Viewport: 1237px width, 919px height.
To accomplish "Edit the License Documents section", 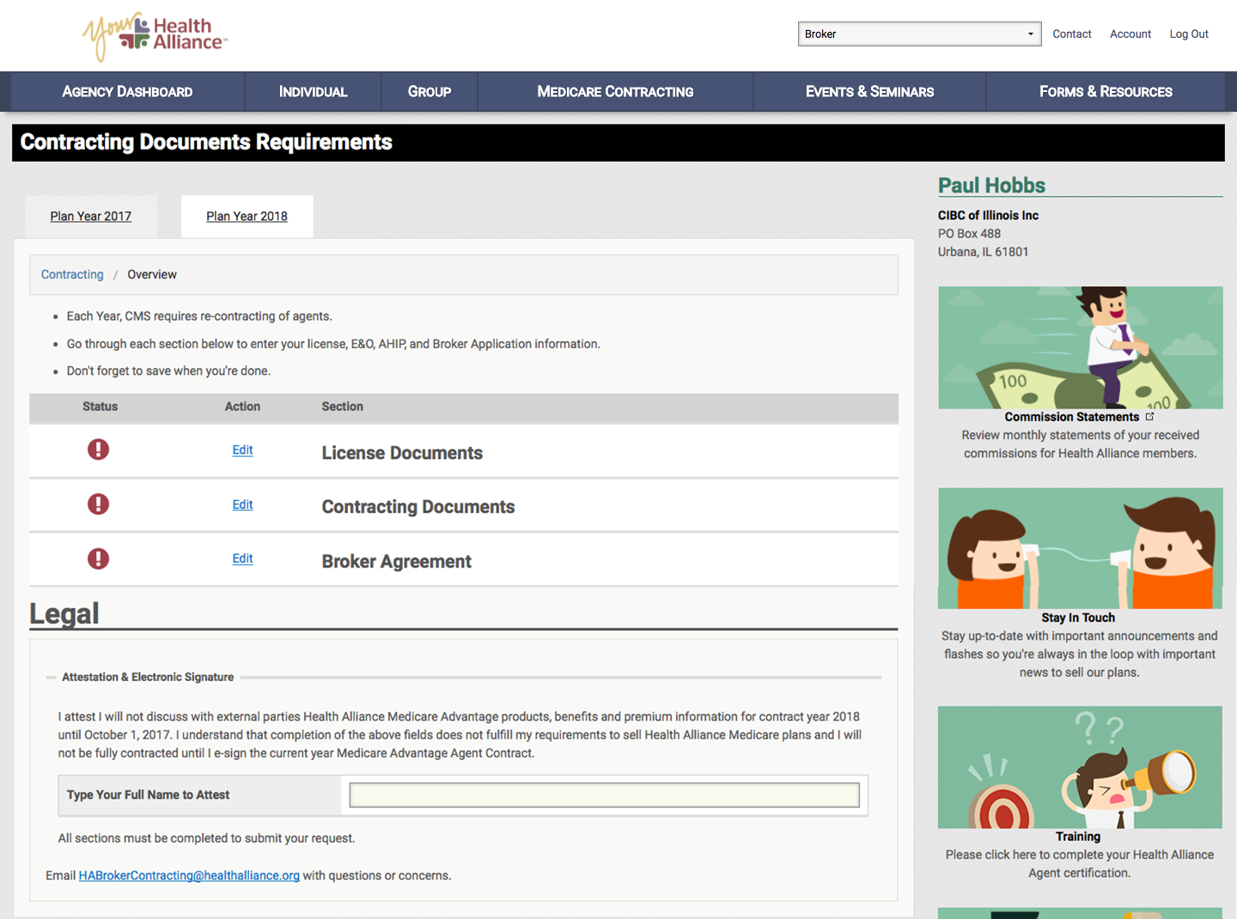I will click(x=242, y=450).
